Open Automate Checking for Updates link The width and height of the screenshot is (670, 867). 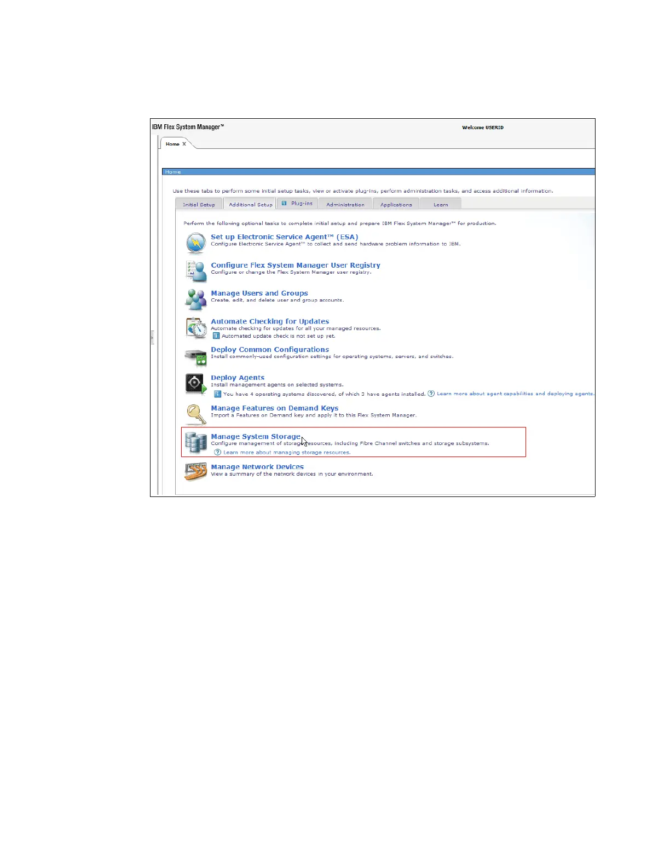pos(270,321)
